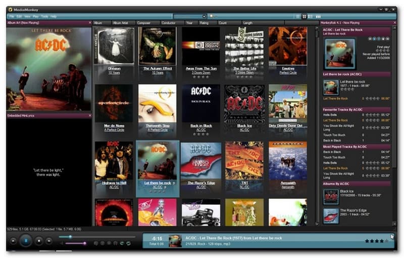Open the Play menu
This screenshot has width=404, height=258.
(x=35, y=17)
